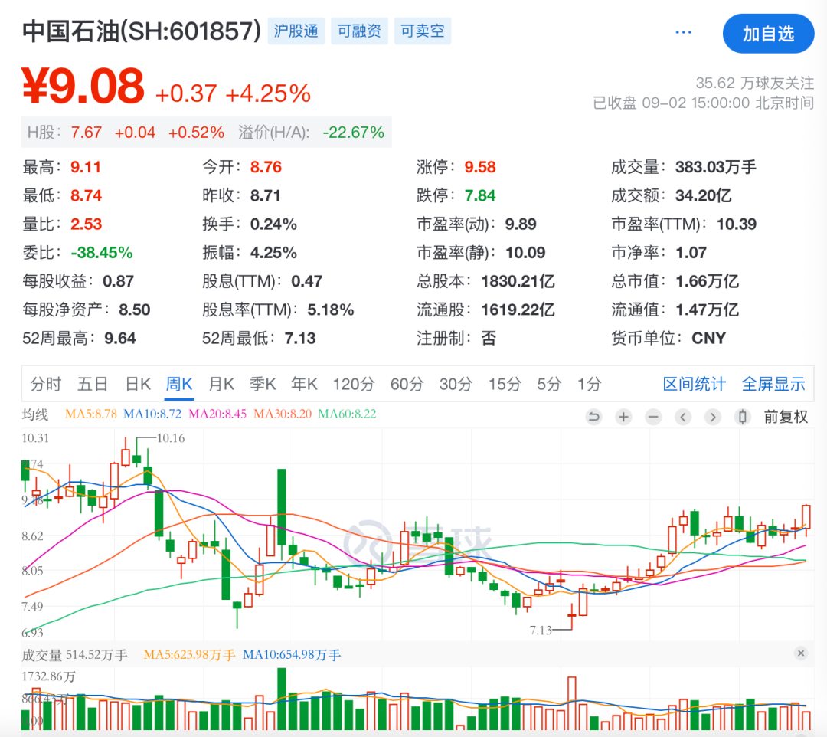Click the volume MA10:654.98万手 label
Viewport: 827px width, 737px height.
(292, 655)
